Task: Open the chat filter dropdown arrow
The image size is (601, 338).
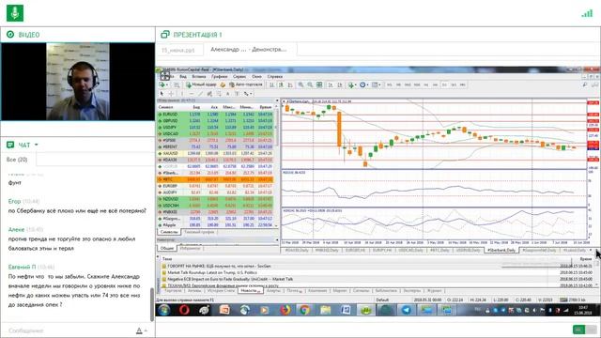Action: (x=37, y=145)
